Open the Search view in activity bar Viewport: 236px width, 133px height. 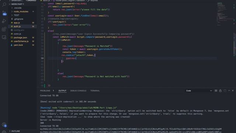(x=4, y=4)
